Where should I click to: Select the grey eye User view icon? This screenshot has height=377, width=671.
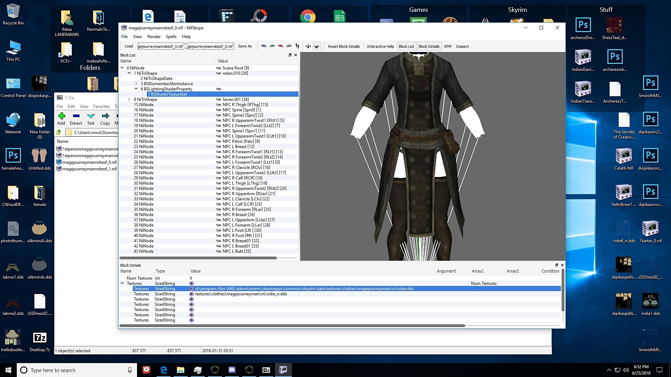coord(289,46)
